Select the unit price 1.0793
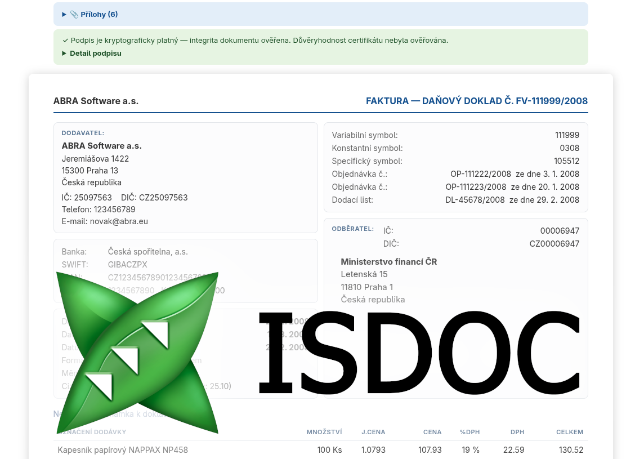This screenshot has width=644, height=459. 373,451
